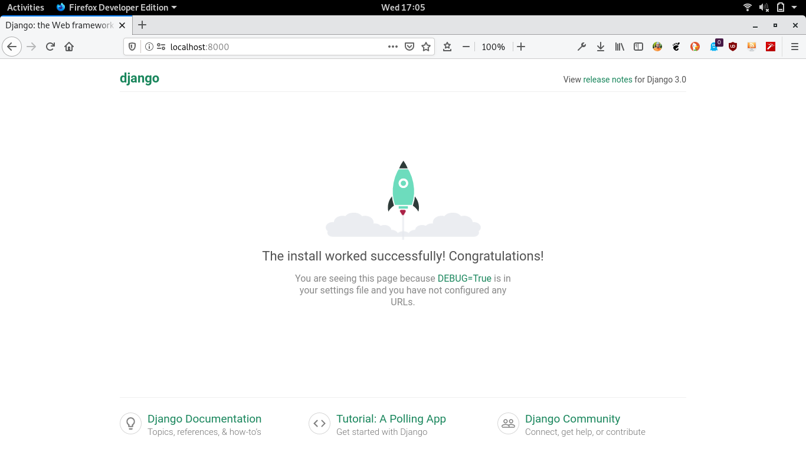This screenshot has width=806, height=452.
Task: Close the Django tab
Action: (x=122, y=25)
